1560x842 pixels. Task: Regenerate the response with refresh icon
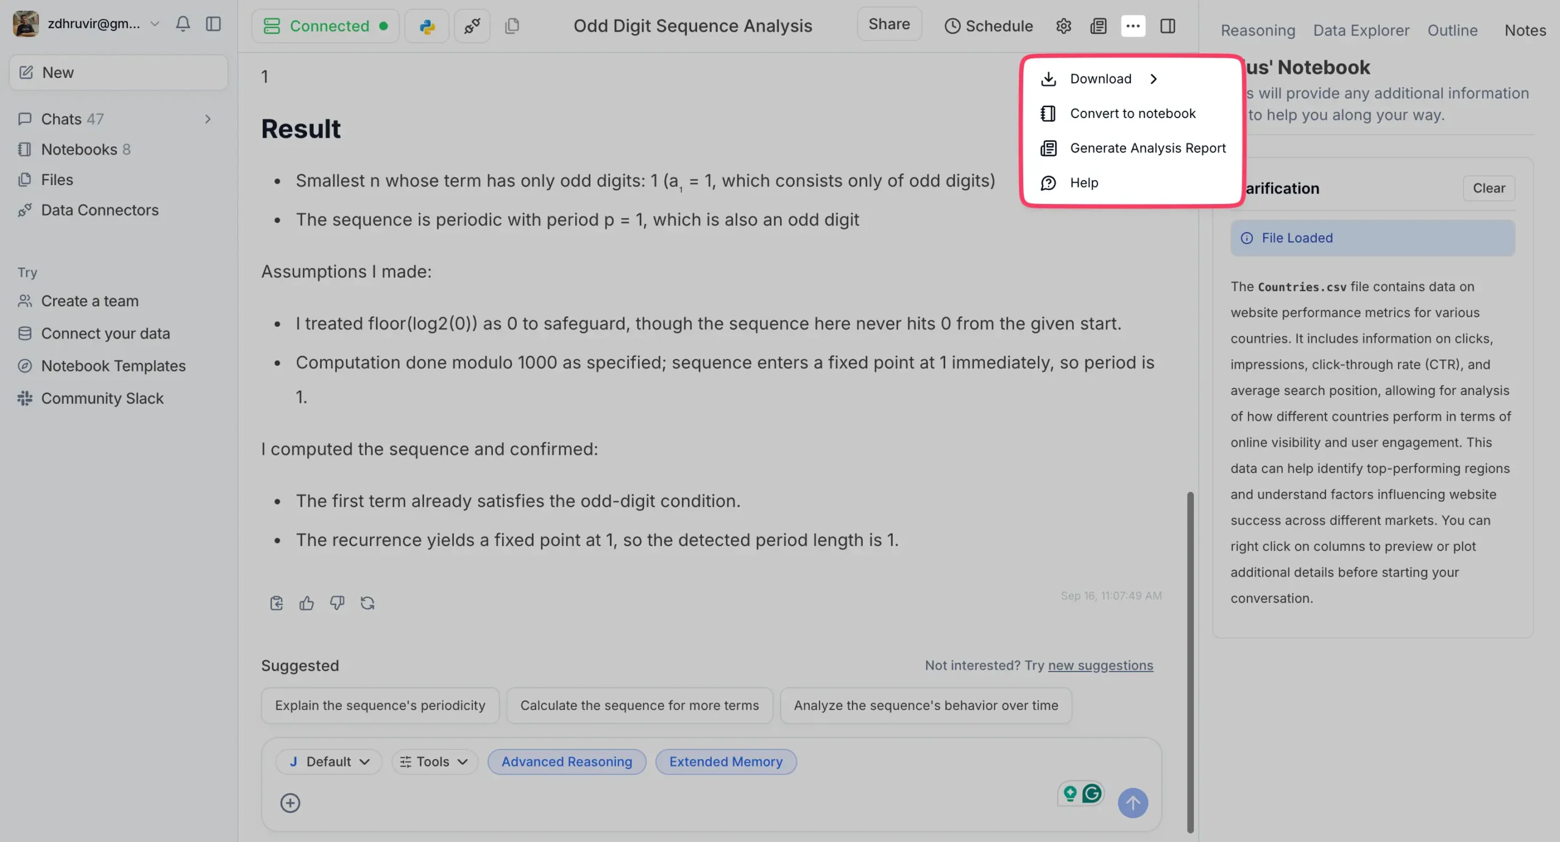point(367,603)
